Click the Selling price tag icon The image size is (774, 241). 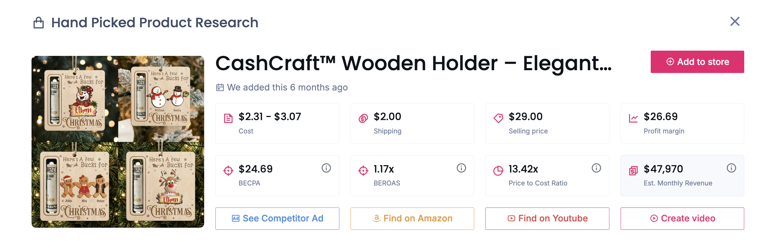pyautogui.click(x=498, y=118)
